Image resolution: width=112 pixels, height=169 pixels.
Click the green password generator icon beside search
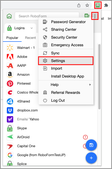click(x=87, y=16)
